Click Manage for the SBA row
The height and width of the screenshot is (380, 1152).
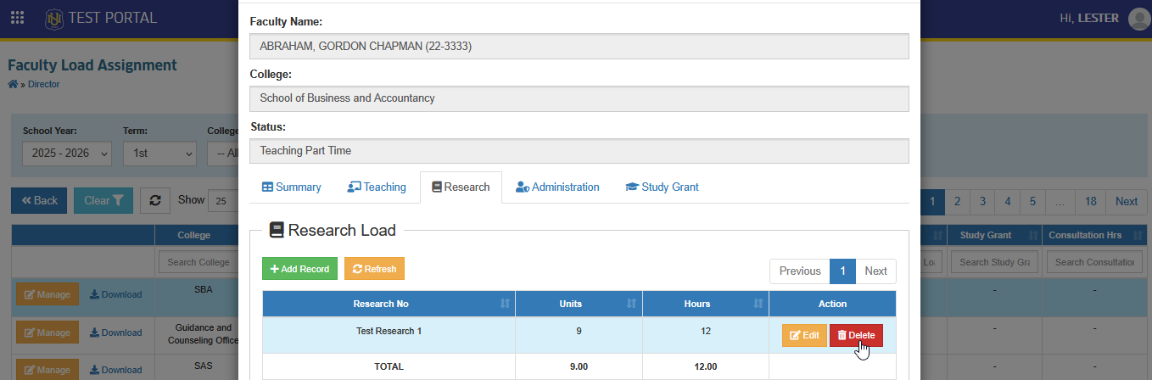point(48,294)
